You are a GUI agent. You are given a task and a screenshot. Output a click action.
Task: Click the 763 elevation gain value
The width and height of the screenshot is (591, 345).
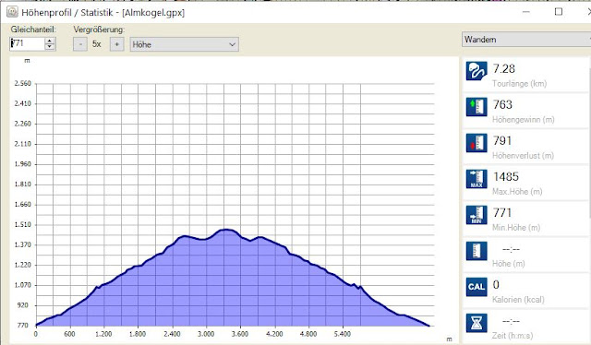click(502, 104)
